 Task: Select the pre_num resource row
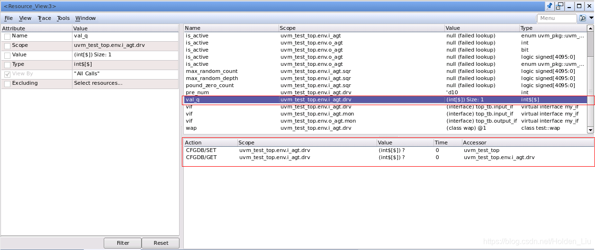coord(385,92)
